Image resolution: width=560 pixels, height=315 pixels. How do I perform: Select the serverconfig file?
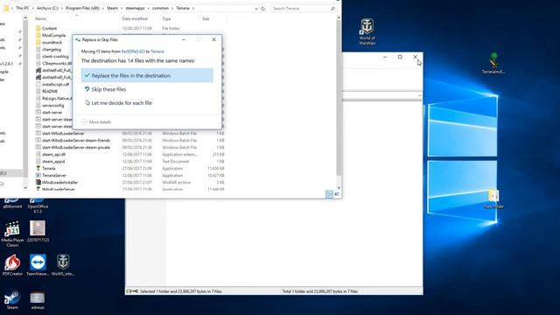[x=52, y=105]
